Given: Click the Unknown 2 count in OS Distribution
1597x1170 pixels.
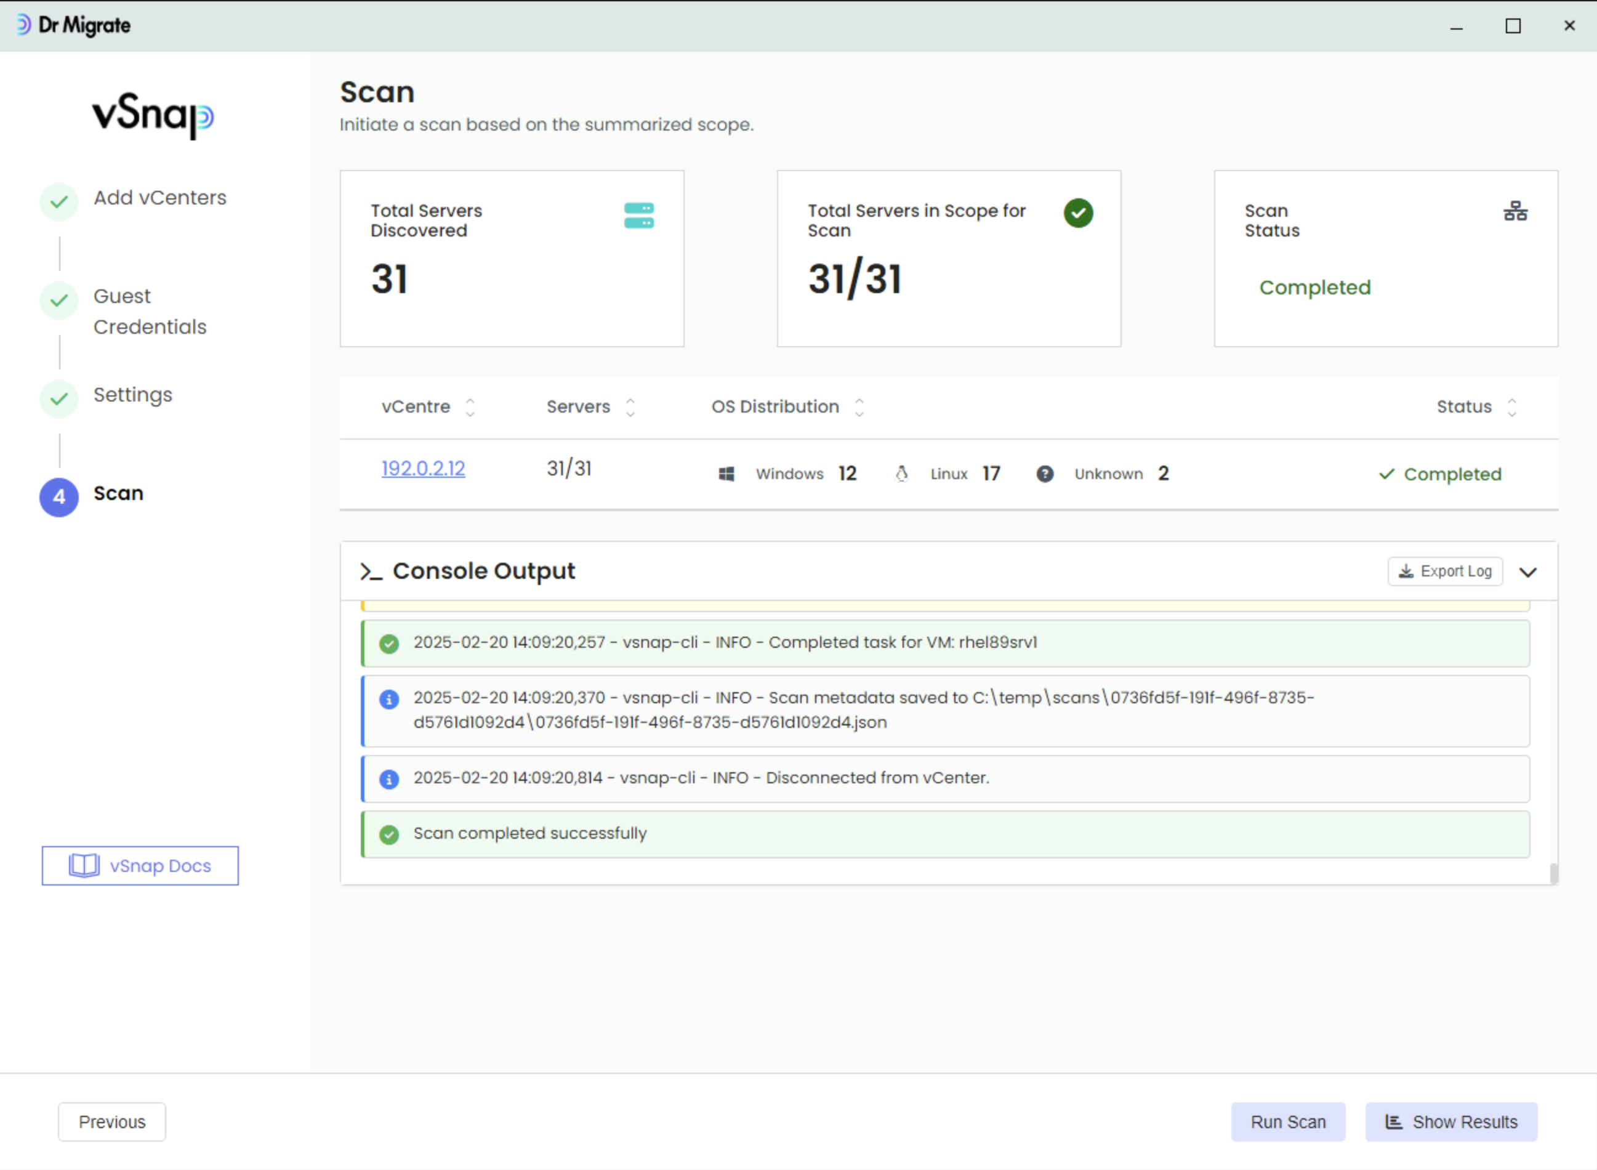Looking at the screenshot, I should pyautogui.click(x=1163, y=474).
